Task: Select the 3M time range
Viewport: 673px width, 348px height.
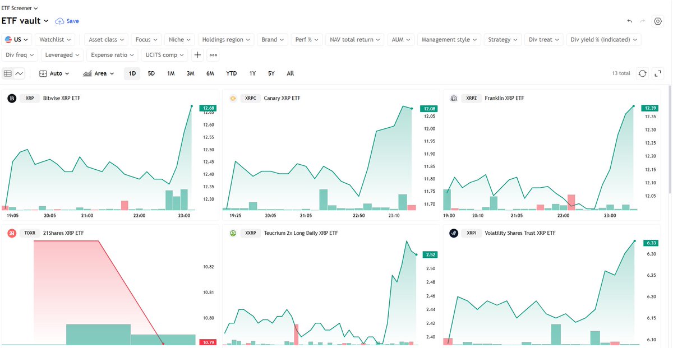Action: point(191,73)
